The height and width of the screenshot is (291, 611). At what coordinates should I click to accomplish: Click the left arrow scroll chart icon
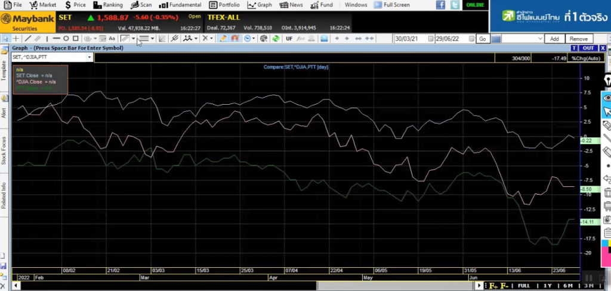(337, 39)
